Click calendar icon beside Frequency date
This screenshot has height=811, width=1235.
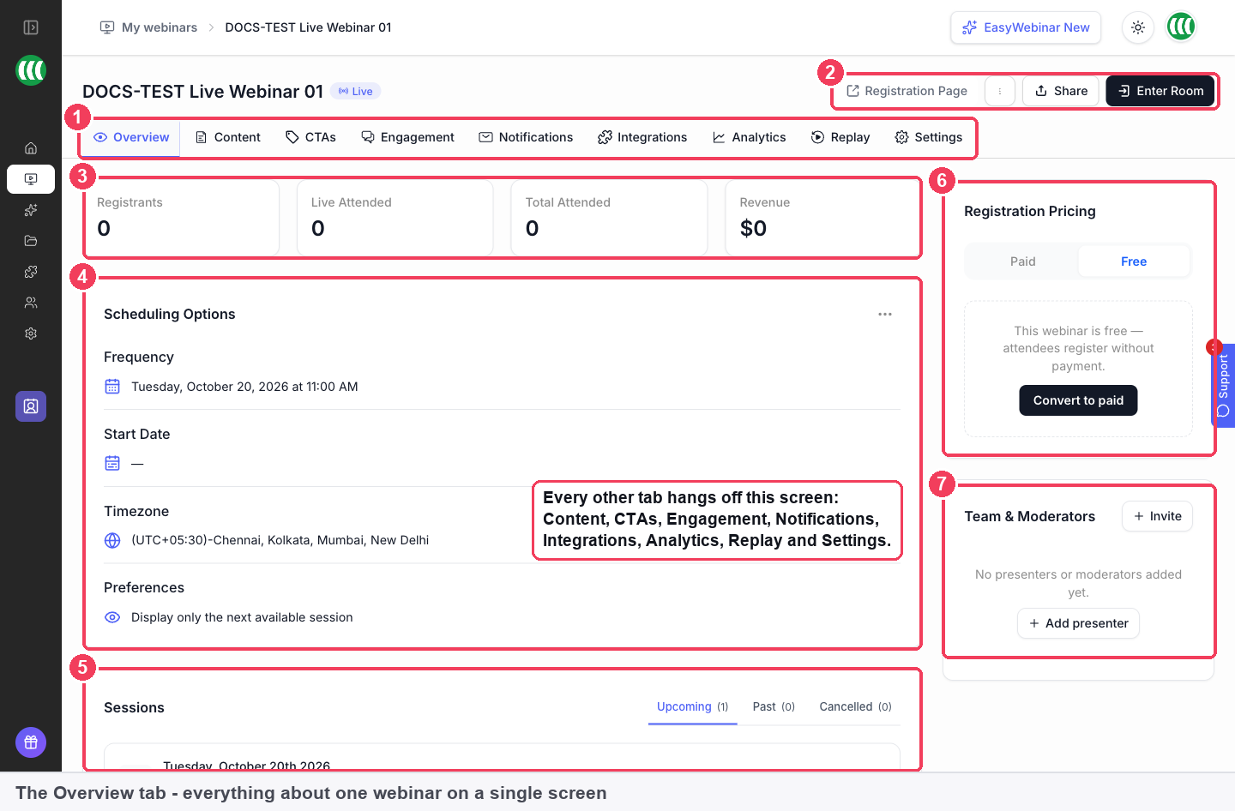pyautogui.click(x=112, y=387)
